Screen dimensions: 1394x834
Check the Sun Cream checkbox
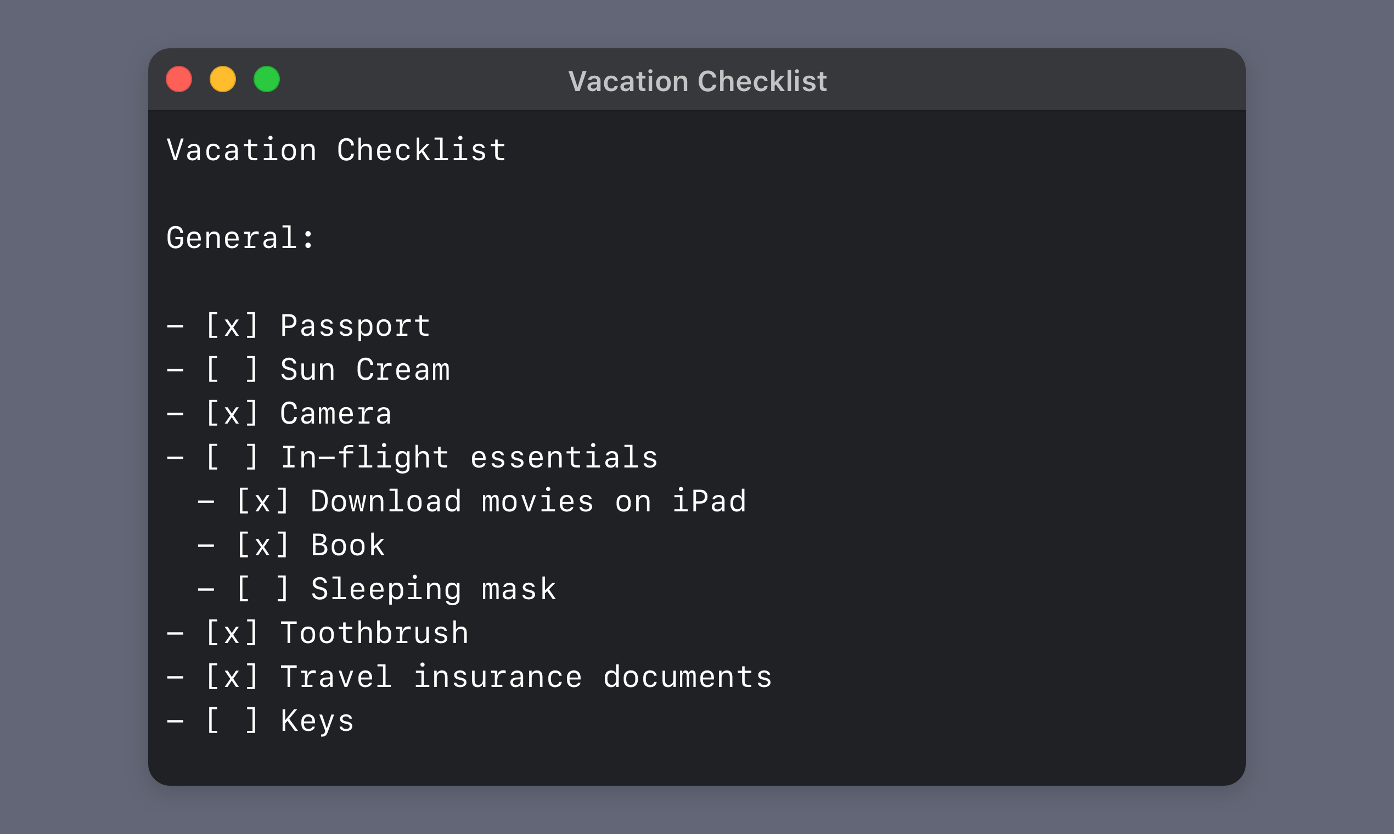(x=232, y=369)
